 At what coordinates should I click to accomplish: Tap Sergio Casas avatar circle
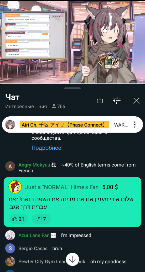[10, 248]
